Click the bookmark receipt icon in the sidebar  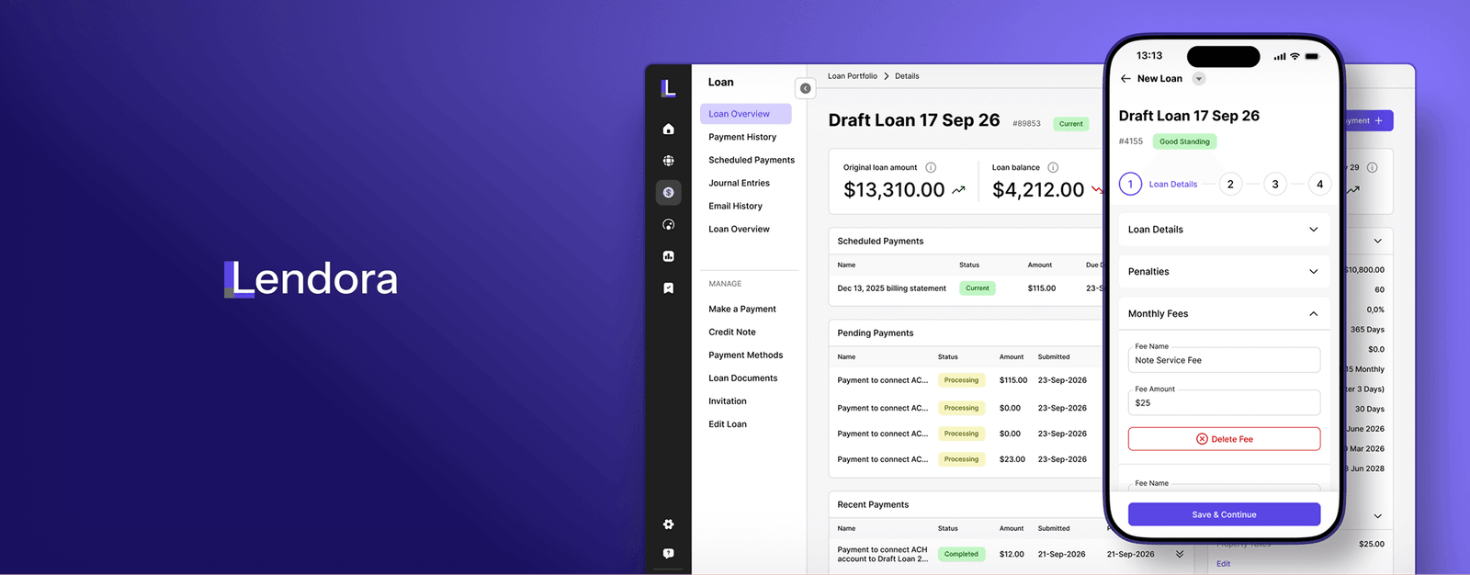668,288
